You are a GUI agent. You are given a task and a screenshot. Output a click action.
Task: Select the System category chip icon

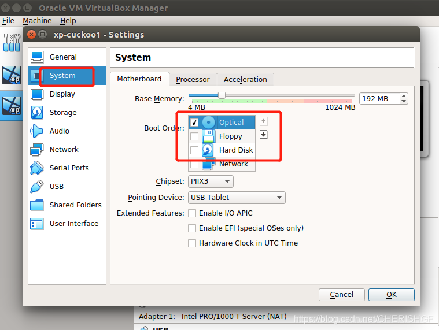35,76
